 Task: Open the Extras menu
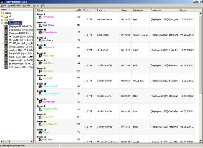[36, 6]
